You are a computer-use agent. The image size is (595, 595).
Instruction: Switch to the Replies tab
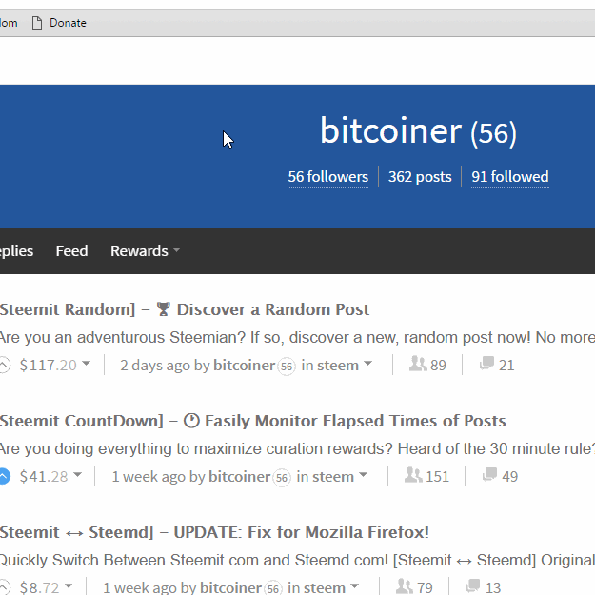point(16,250)
